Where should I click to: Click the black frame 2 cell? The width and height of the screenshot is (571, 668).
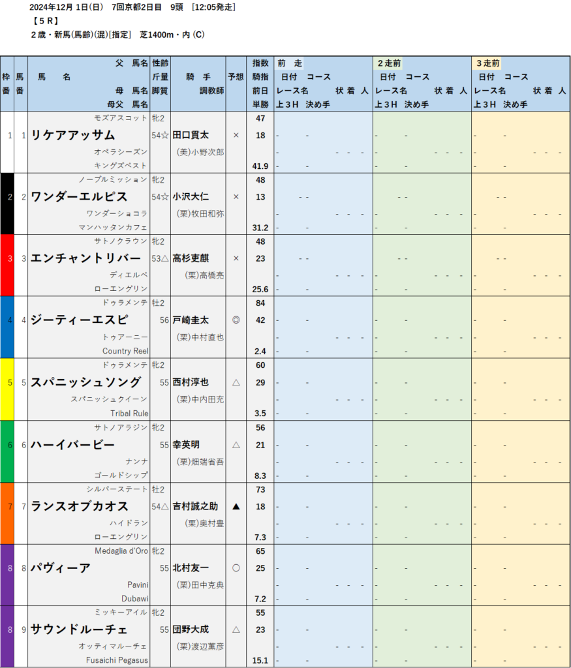pos(7,204)
